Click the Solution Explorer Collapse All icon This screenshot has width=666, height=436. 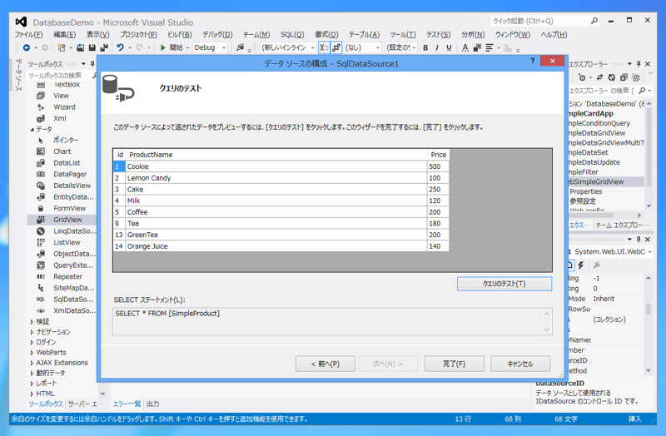coord(623,77)
